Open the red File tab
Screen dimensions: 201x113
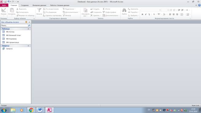click(x=4, y=6)
